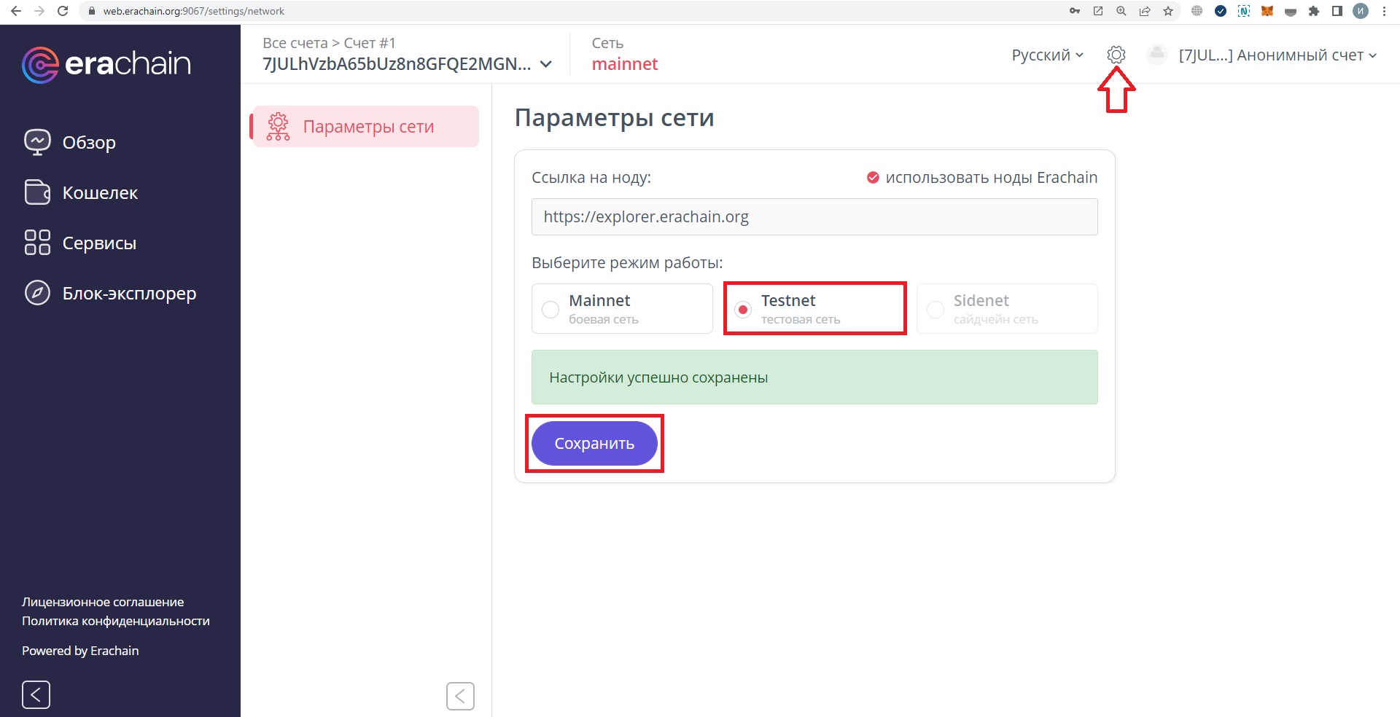The height and width of the screenshot is (717, 1400).
Task: Open the Сервисы section
Action: point(98,243)
